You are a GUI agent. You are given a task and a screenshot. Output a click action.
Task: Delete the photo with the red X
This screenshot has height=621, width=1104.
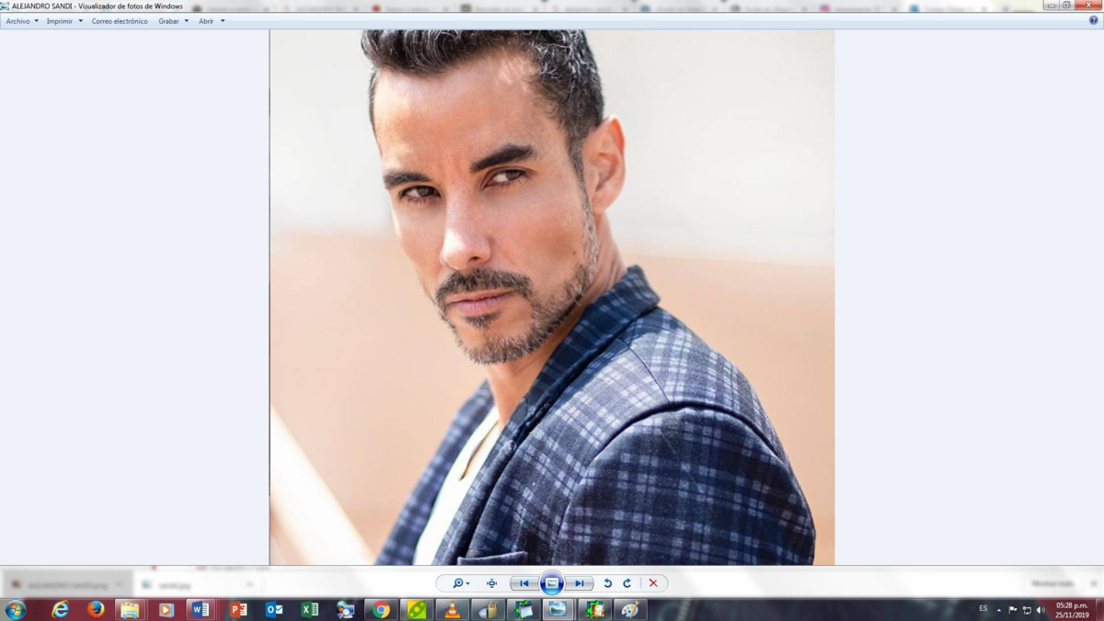pyautogui.click(x=653, y=583)
